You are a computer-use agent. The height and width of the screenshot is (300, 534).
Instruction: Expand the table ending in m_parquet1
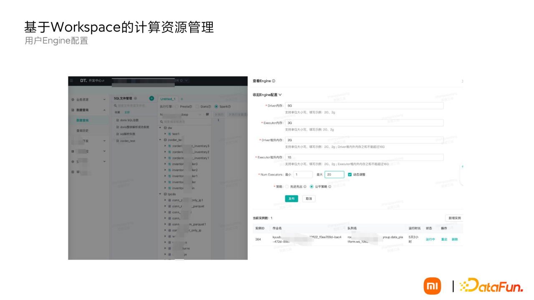[165, 224]
